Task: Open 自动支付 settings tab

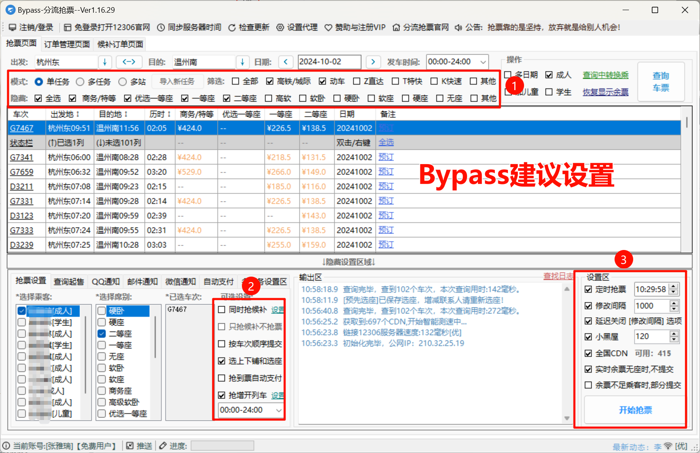Action: 218,282
